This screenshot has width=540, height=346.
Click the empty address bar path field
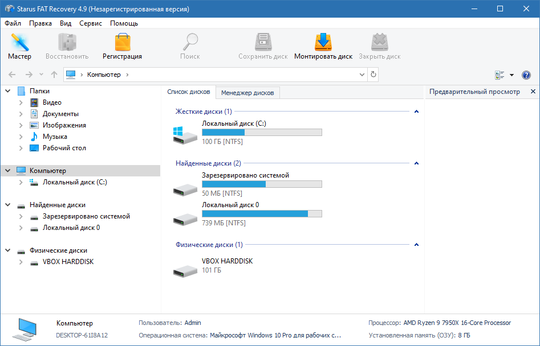pos(244,75)
